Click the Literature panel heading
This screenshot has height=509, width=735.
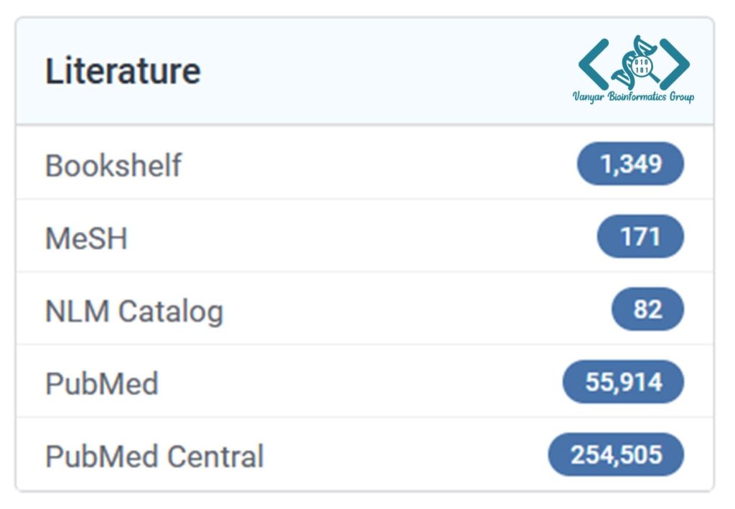click(123, 71)
